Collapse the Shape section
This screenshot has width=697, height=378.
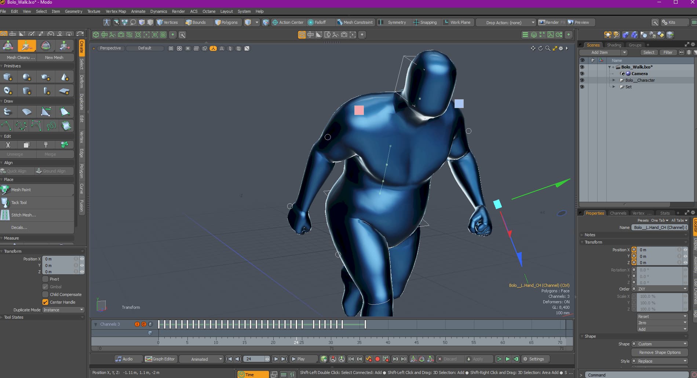[x=582, y=336]
